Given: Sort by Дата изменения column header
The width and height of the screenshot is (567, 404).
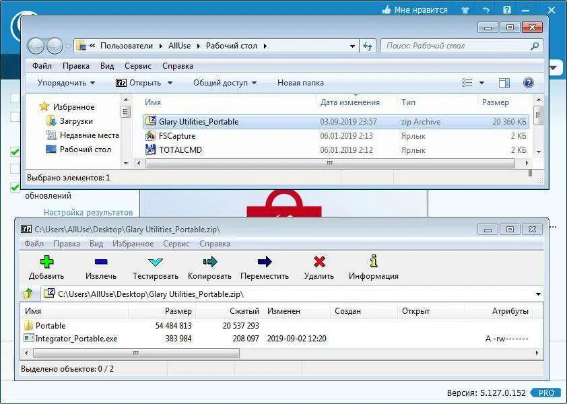Looking at the screenshot, I should click(349, 102).
